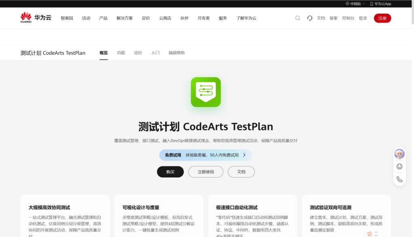Open the assistant avatar in floating sidebar

click(x=399, y=154)
